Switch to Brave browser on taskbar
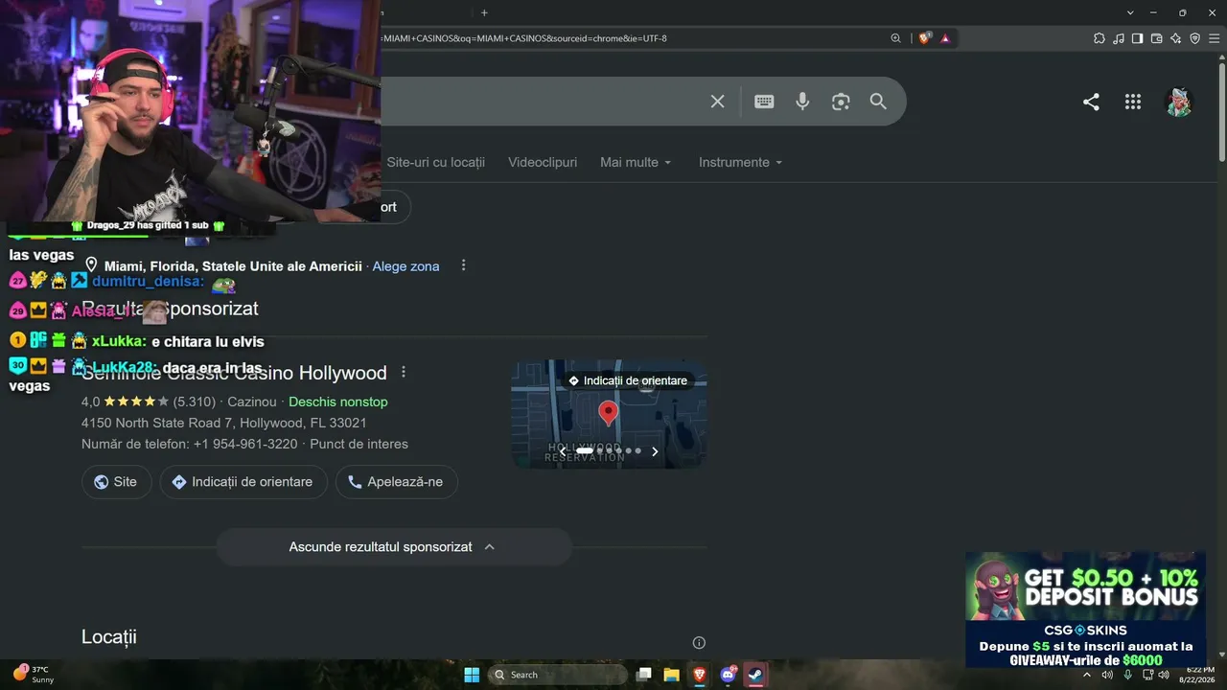Screen dimensions: 1227x690 (x=700, y=675)
